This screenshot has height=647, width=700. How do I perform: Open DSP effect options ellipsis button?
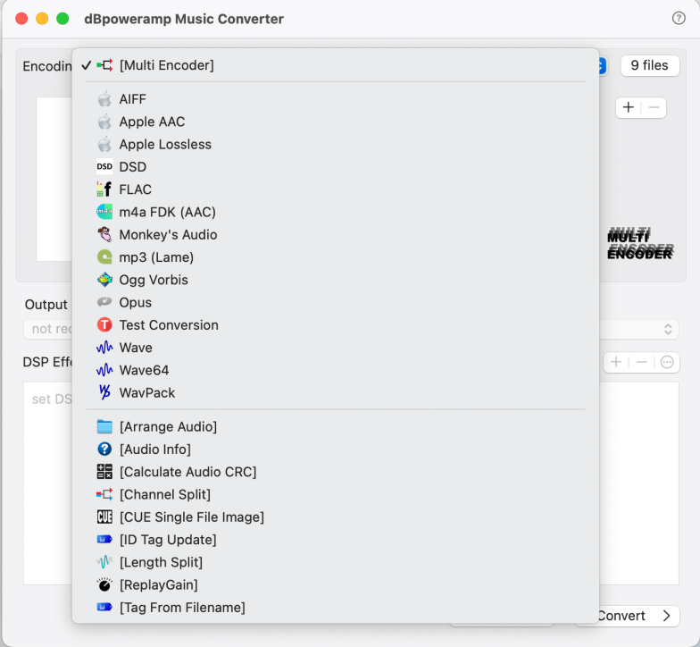(667, 362)
